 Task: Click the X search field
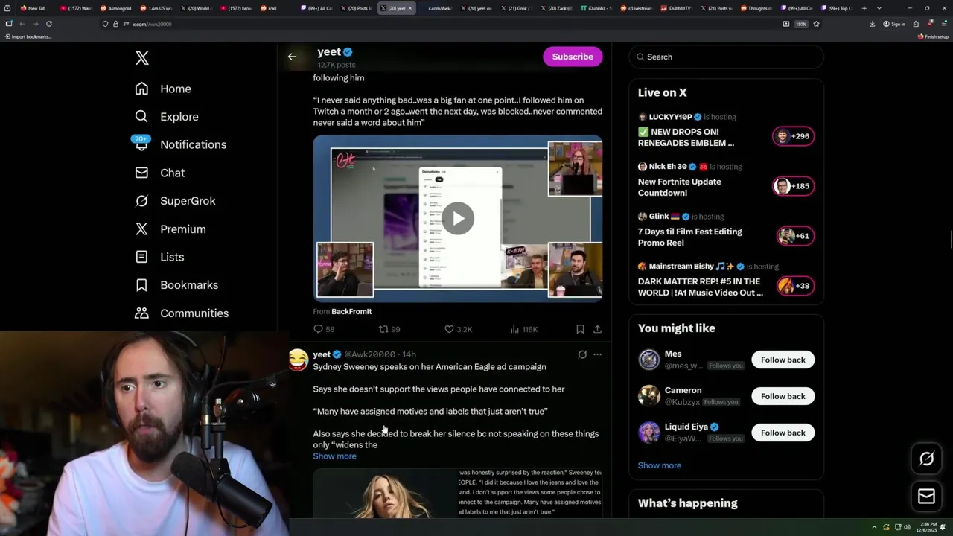tap(726, 57)
